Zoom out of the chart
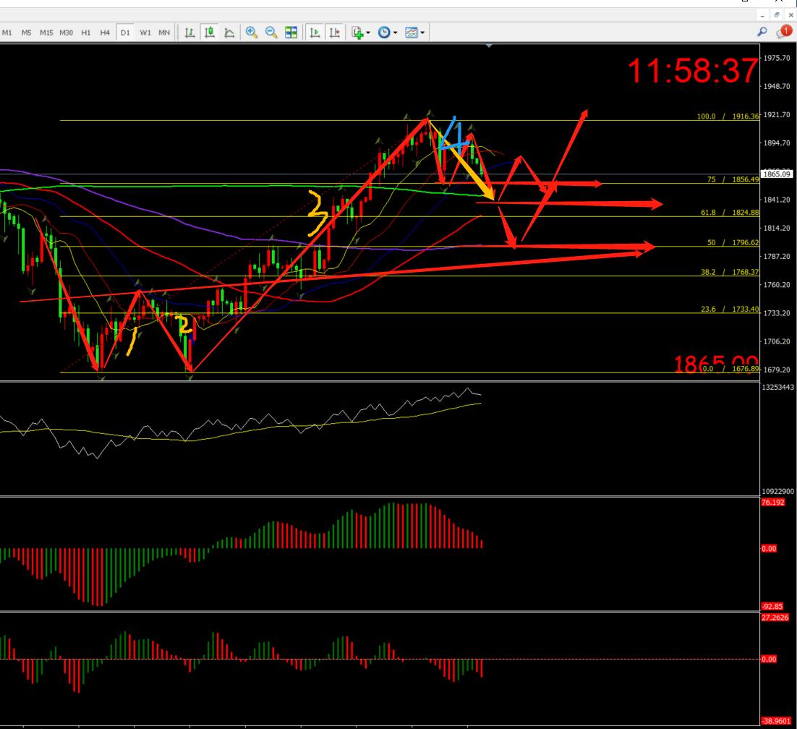The image size is (797, 729). tap(271, 33)
